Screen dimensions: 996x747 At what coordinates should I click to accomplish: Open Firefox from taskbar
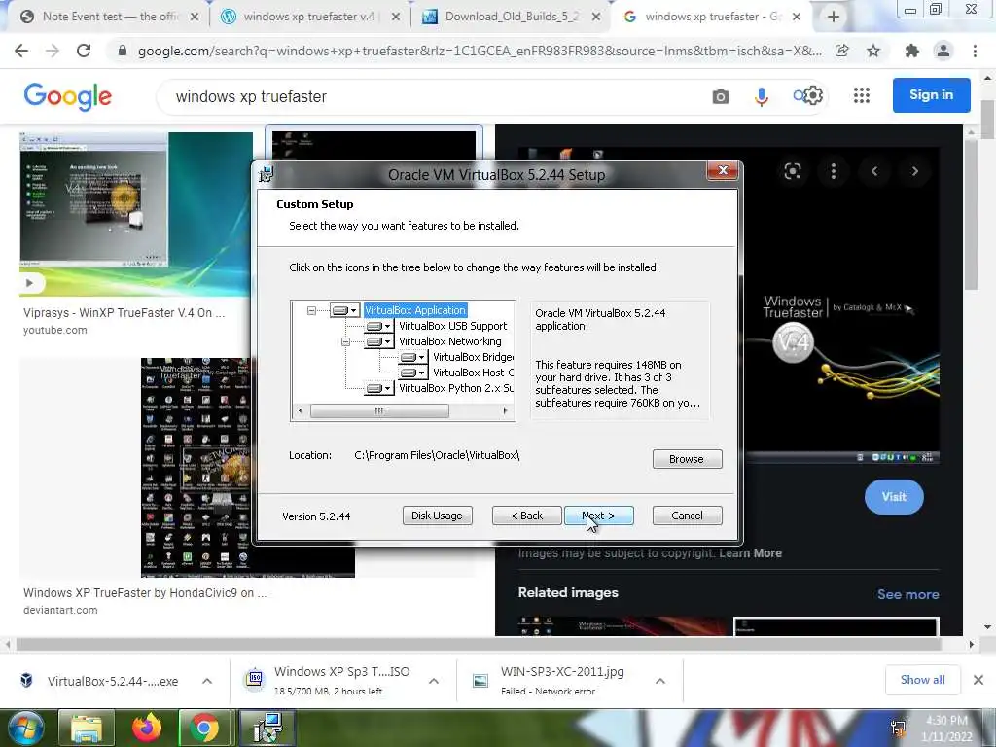[x=147, y=728]
